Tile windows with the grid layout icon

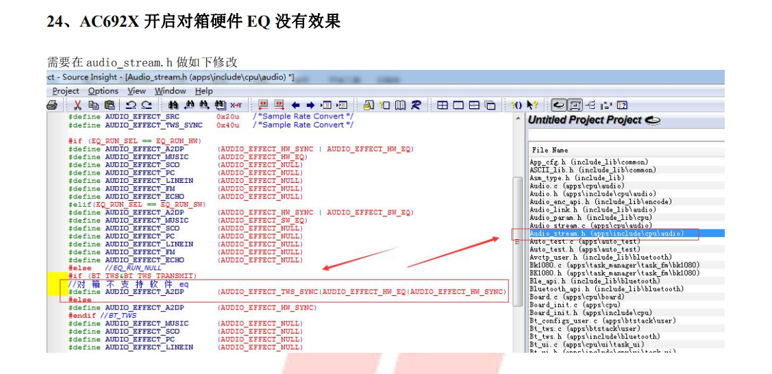pyautogui.click(x=443, y=105)
